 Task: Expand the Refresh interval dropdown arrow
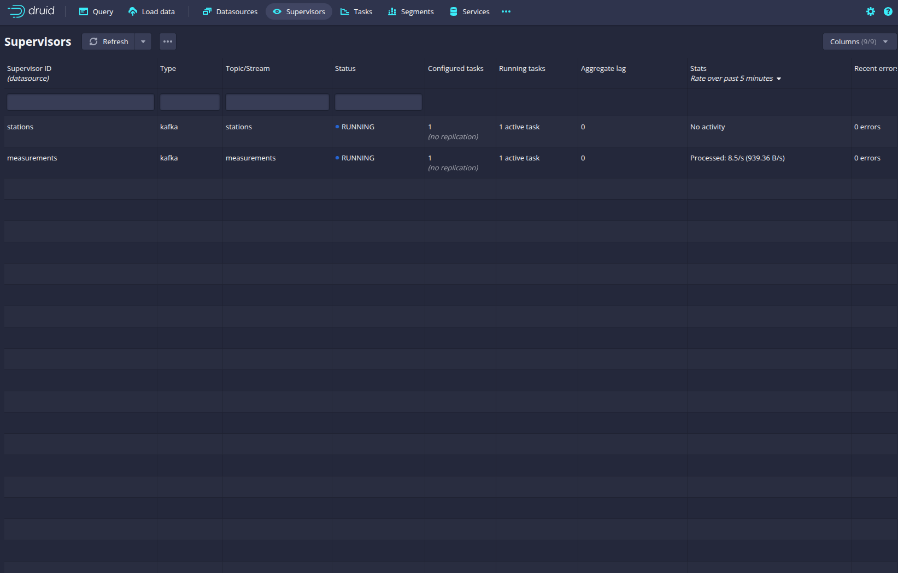[x=143, y=41]
